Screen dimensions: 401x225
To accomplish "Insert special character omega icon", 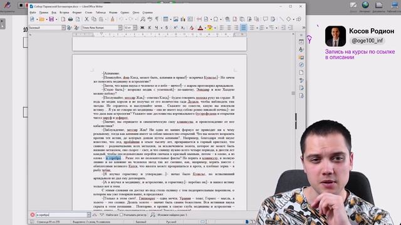I will [216, 19].
